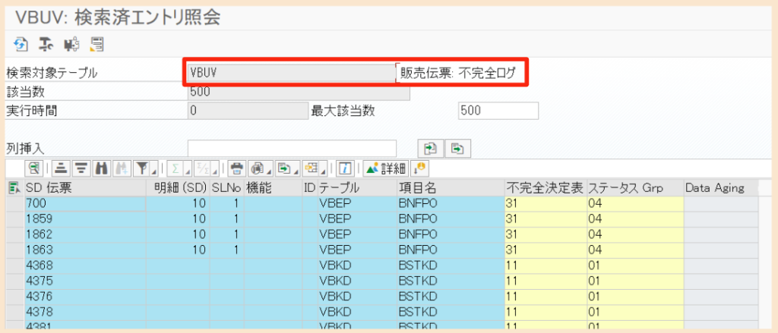Open the export dropdown arrow

[296, 171]
